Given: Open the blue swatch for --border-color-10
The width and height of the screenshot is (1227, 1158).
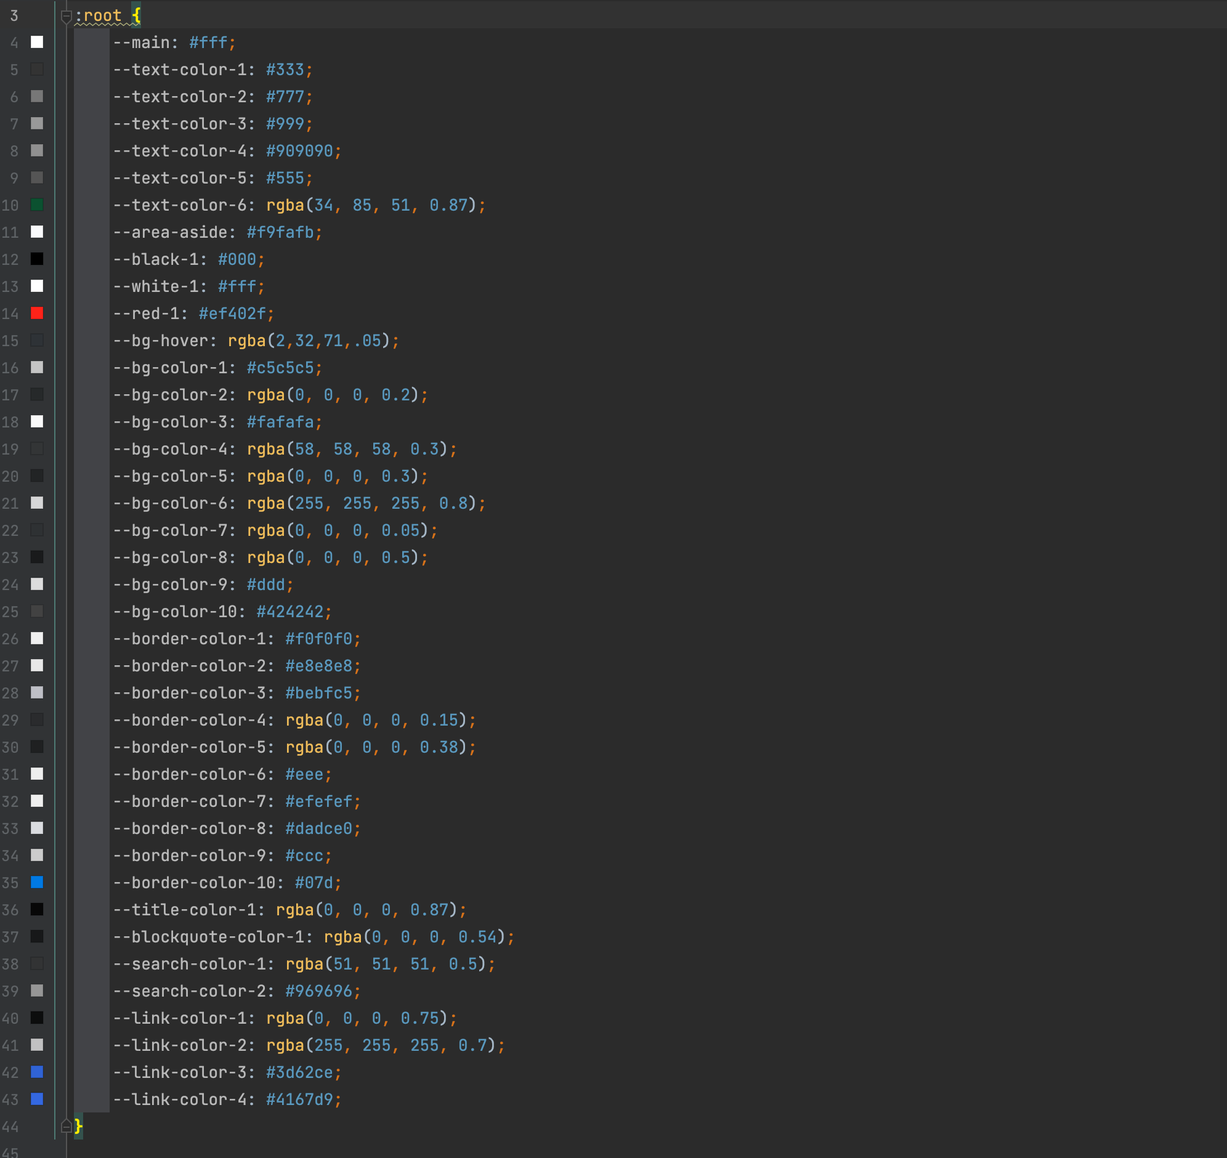Looking at the screenshot, I should click(x=37, y=882).
